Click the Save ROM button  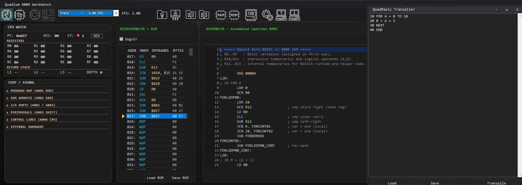[x=180, y=178]
